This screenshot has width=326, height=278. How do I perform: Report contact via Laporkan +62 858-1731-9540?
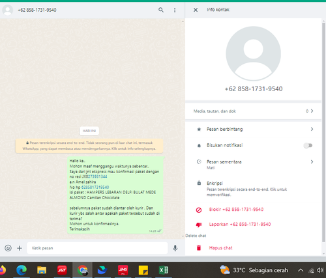[240, 224]
